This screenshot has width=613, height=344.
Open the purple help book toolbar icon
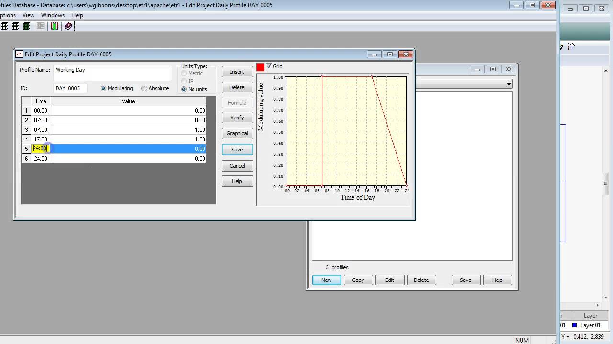coord(68,26)
